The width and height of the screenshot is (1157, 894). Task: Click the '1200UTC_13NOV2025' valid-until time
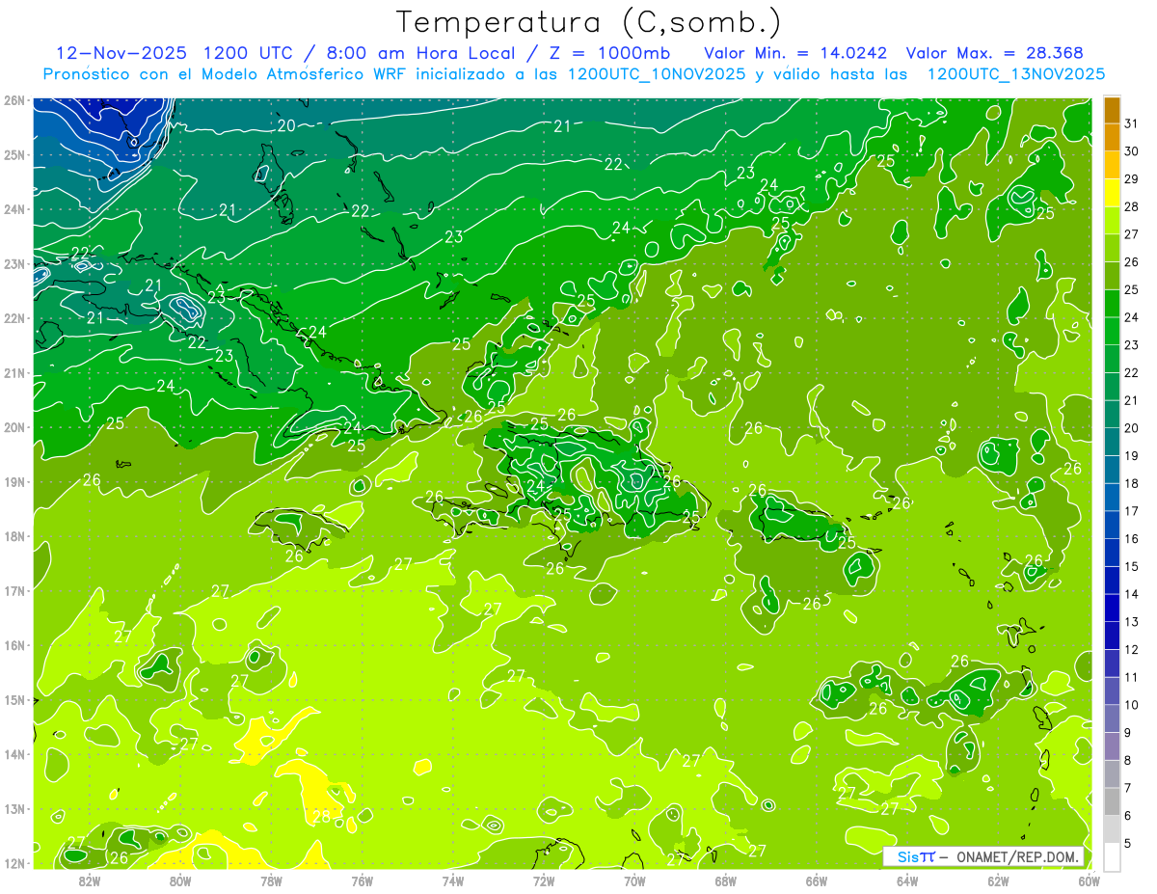coord(1015,74)
